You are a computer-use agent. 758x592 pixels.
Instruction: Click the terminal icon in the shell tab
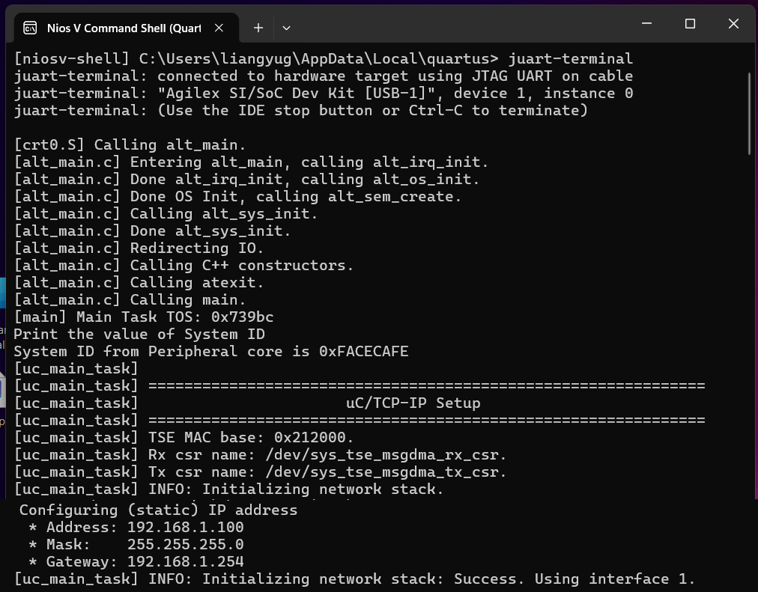[x=30, y=28]
